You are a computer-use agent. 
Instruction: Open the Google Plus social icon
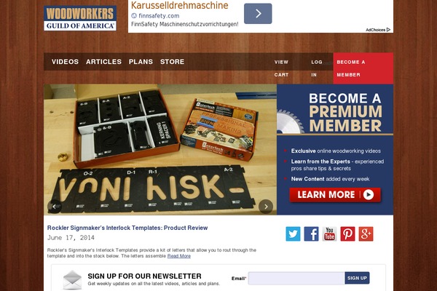(x=366, y=234)
